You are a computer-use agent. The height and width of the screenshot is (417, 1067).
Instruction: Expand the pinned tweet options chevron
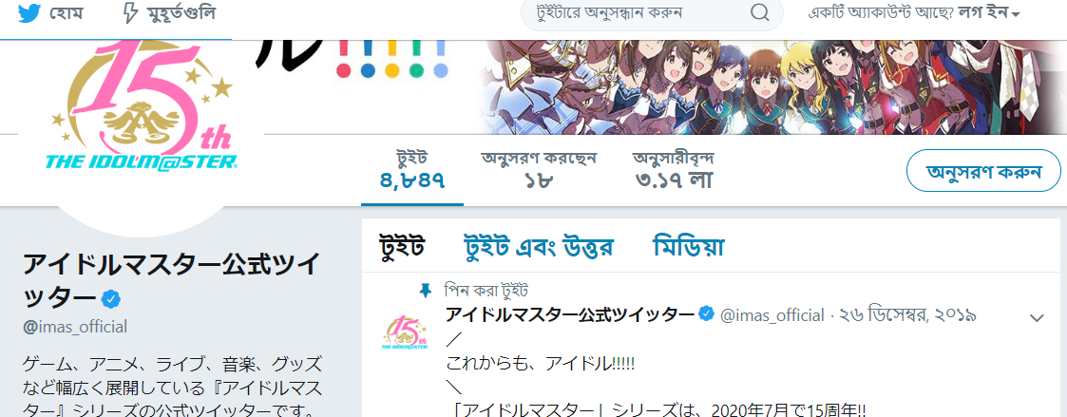(1037, 317)
